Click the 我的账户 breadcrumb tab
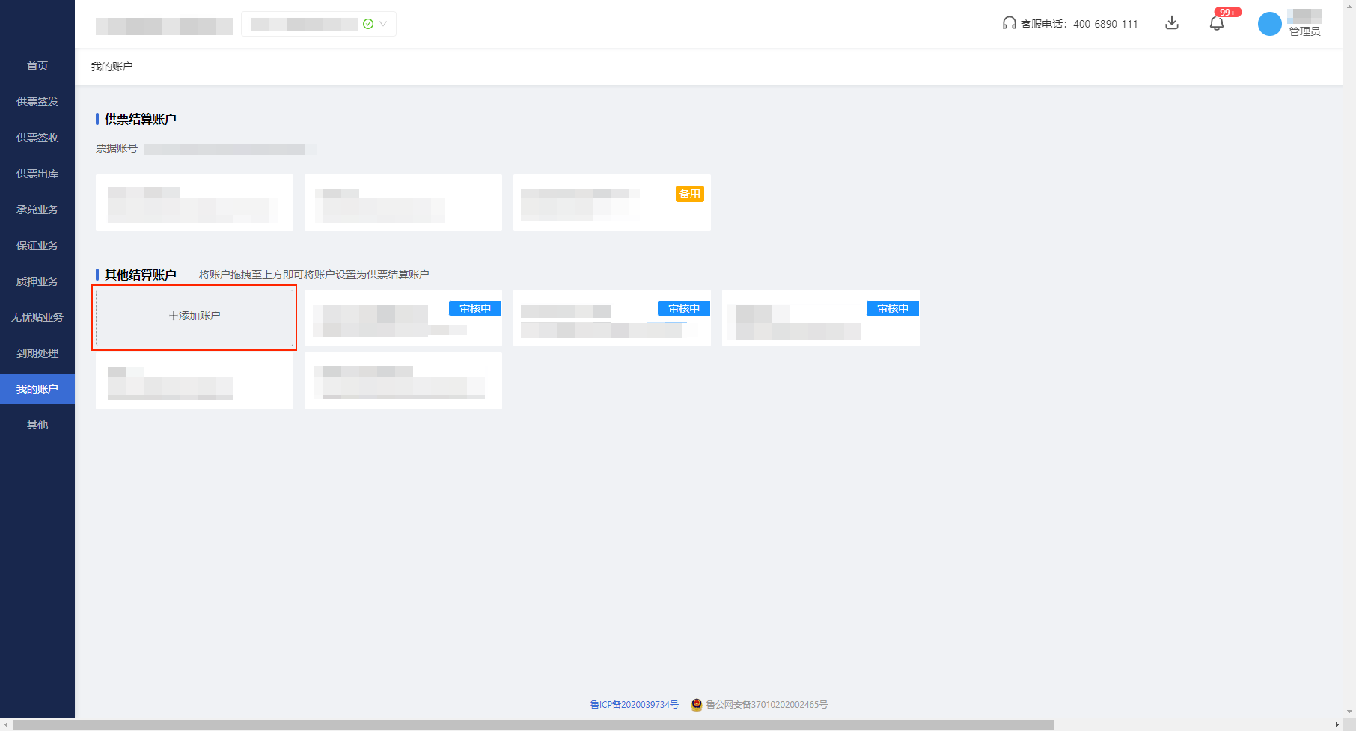This screenshot has height=731, width=1356. 112,67
